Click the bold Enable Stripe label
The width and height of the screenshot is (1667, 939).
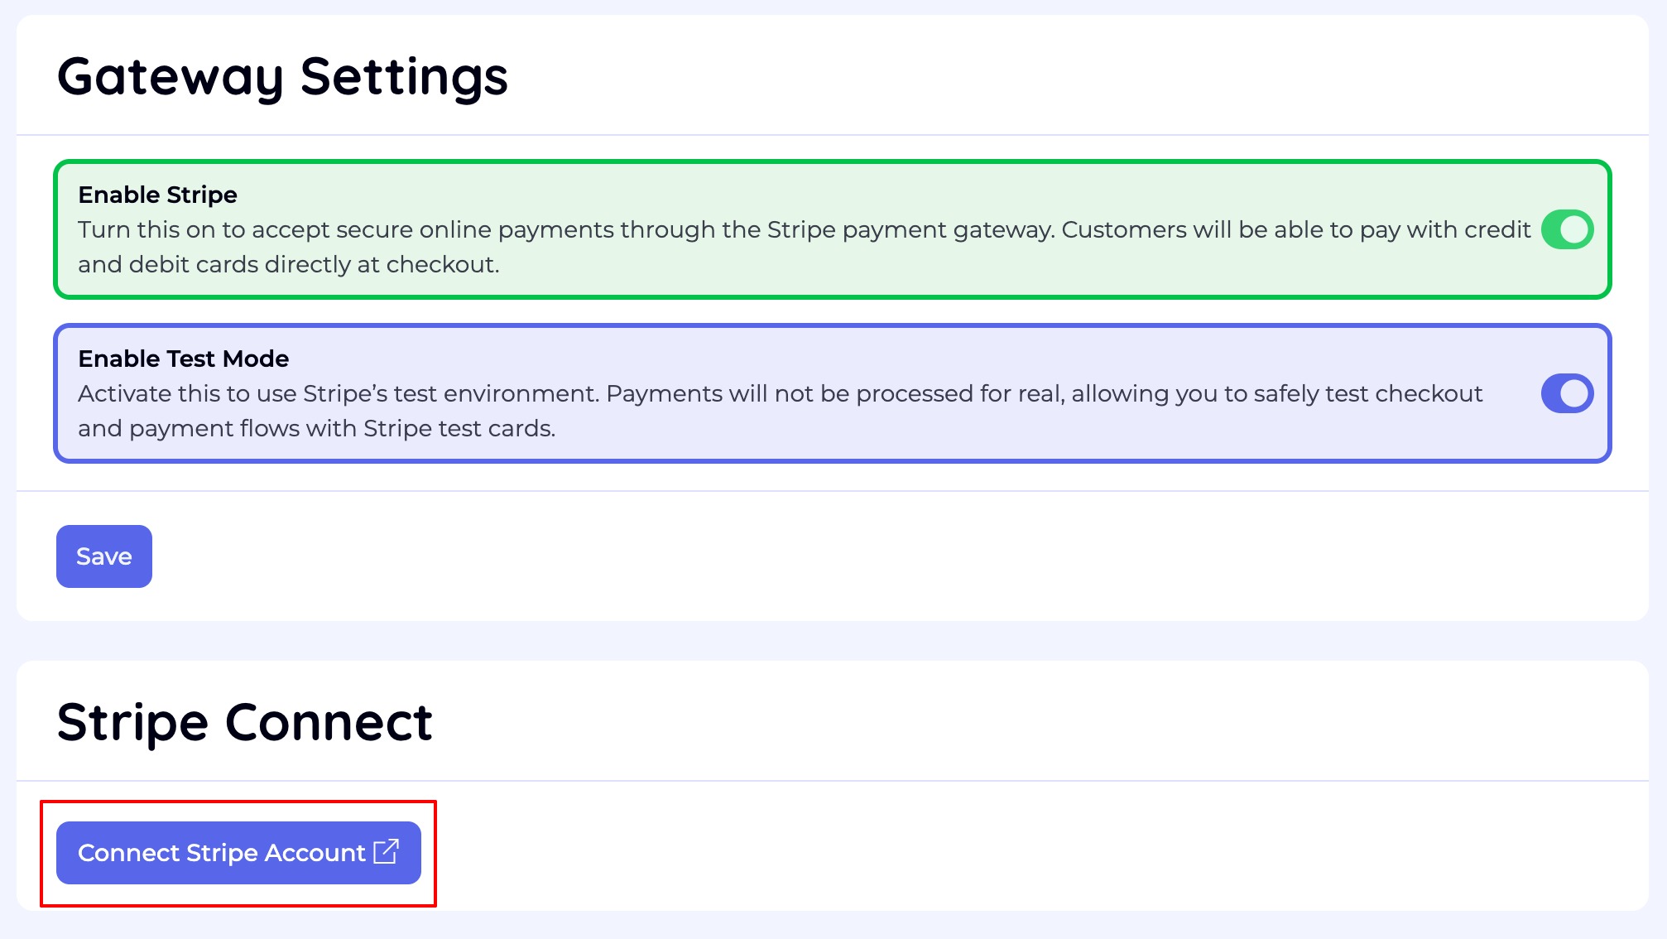157,195
